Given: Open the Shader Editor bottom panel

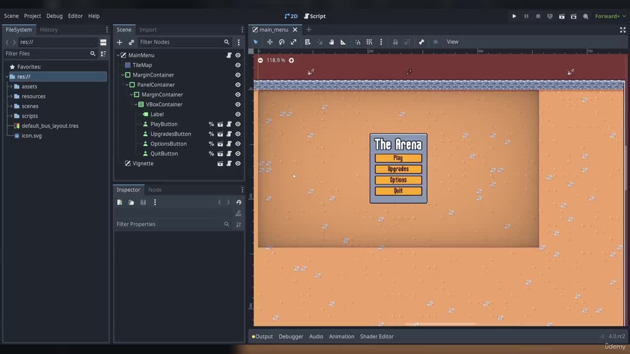Looking at the screenshot, I should tap(377, 336).
